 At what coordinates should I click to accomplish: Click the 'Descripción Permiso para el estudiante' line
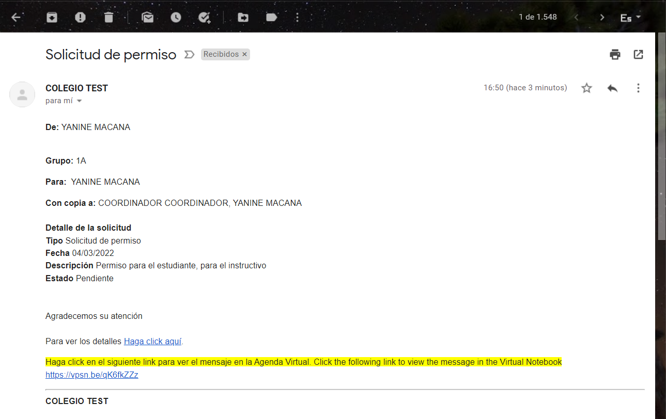tap(156, 265)
